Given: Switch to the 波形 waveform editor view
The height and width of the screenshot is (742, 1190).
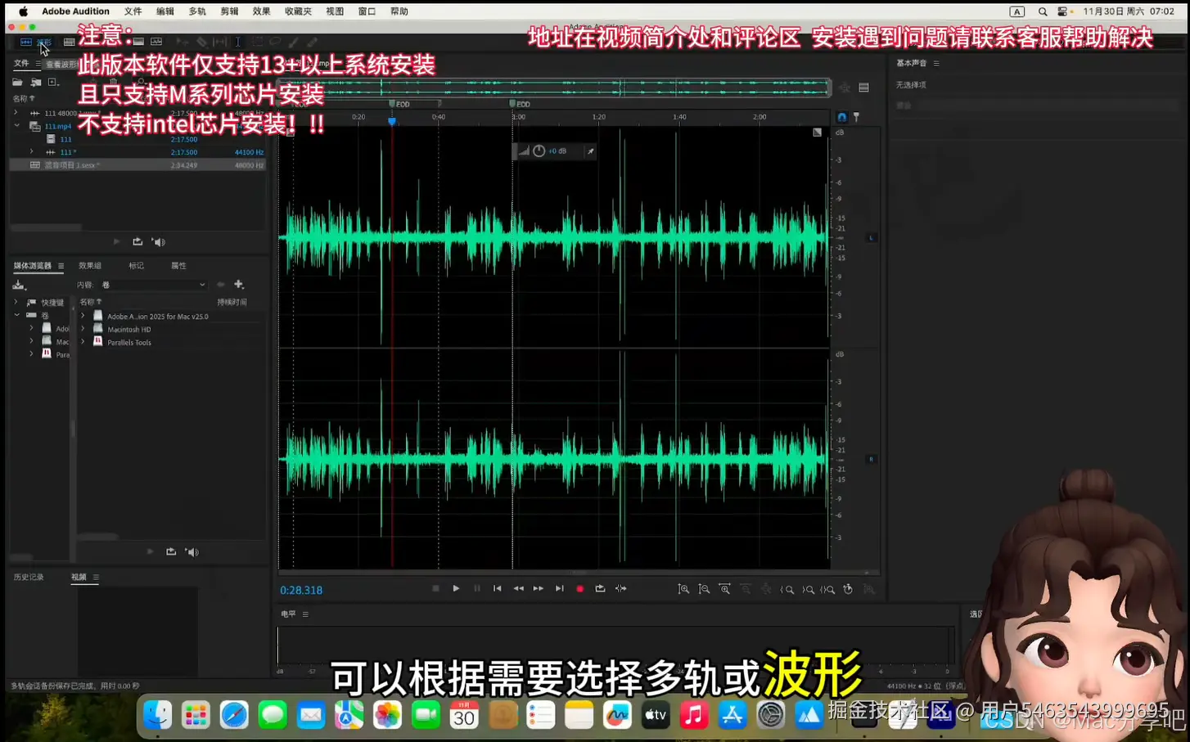Looking at the screenshot, I should pyautogui.click(x=36, y=42).
